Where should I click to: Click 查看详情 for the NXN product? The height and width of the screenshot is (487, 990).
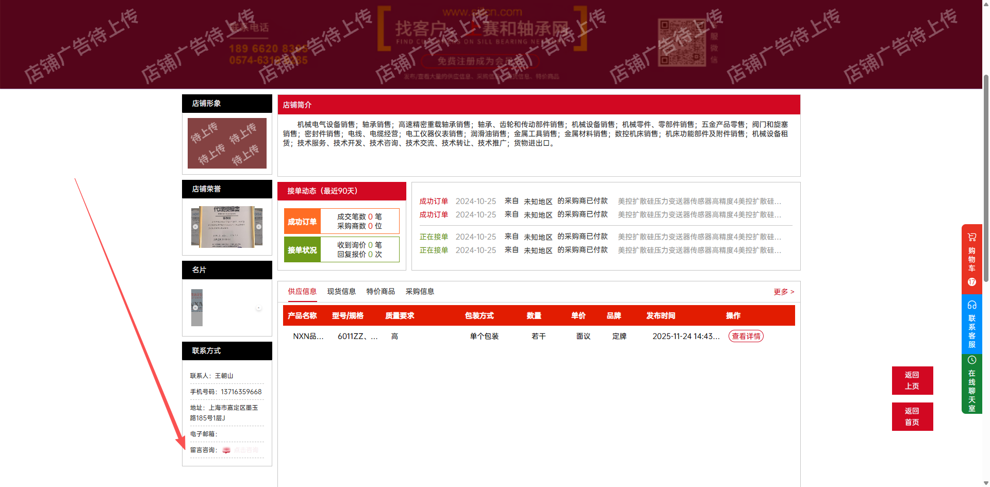pos(746,336)
